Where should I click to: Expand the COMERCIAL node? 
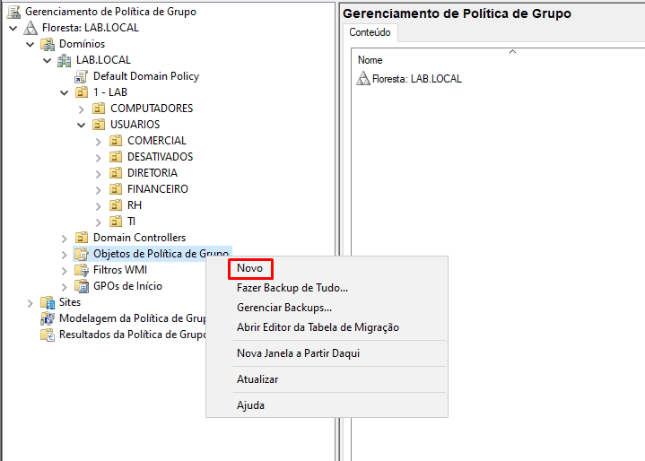coord(99,142)
